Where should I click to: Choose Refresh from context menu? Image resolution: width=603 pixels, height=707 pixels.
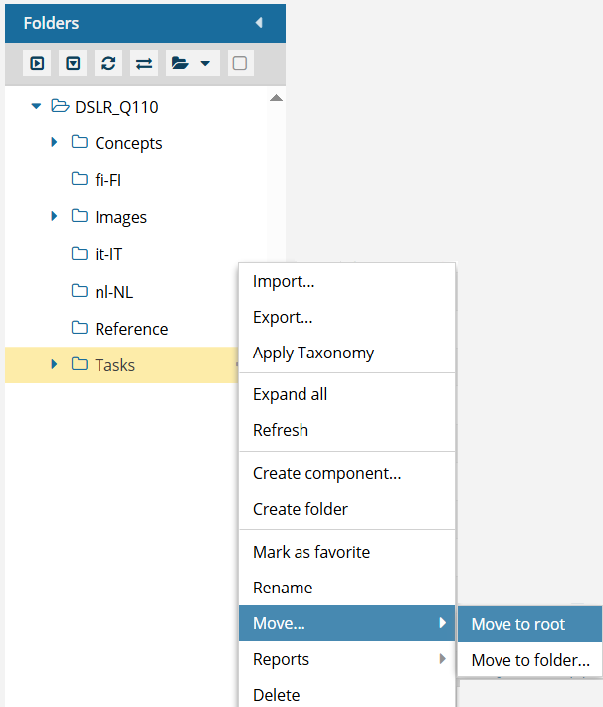coord(346,430)
